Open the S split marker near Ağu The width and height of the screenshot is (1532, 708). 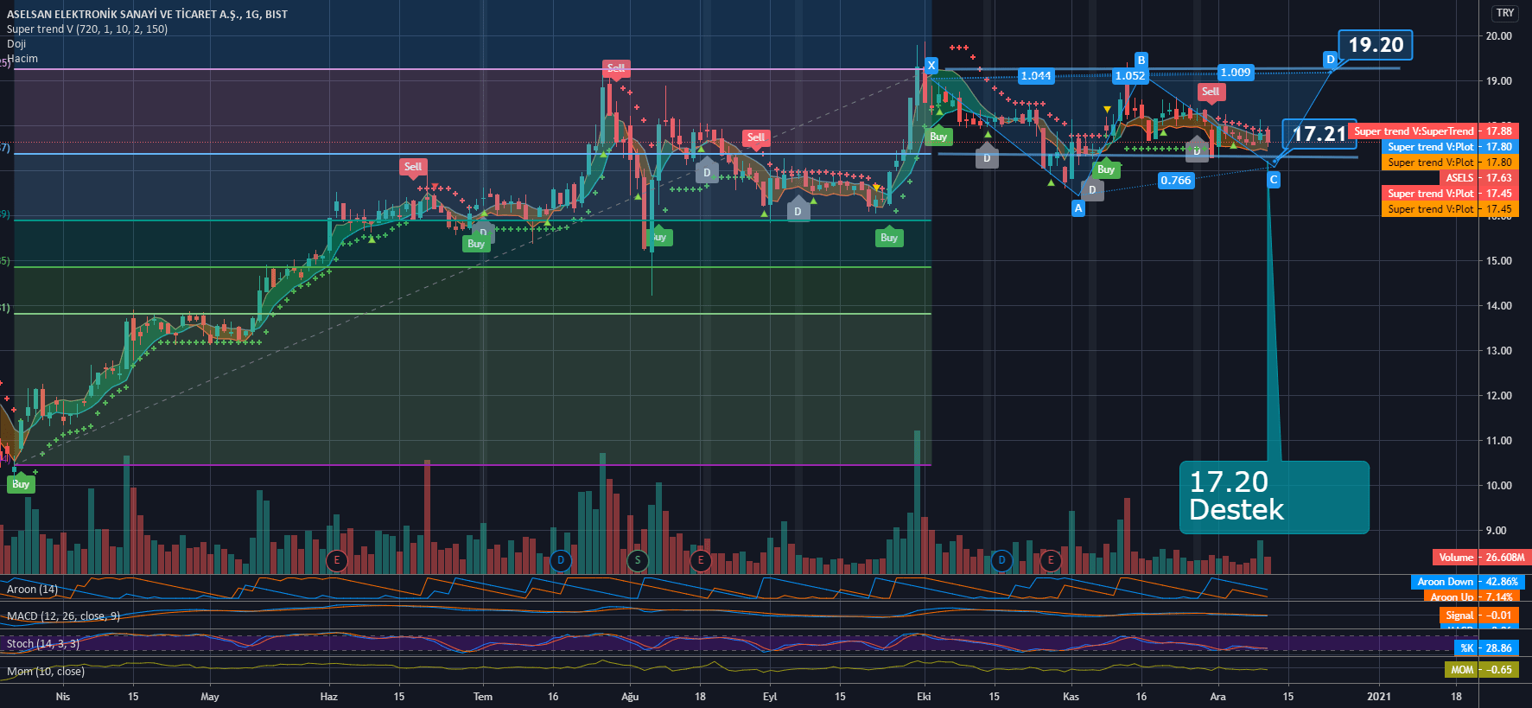pyautogui.click(x=638, y=560)
